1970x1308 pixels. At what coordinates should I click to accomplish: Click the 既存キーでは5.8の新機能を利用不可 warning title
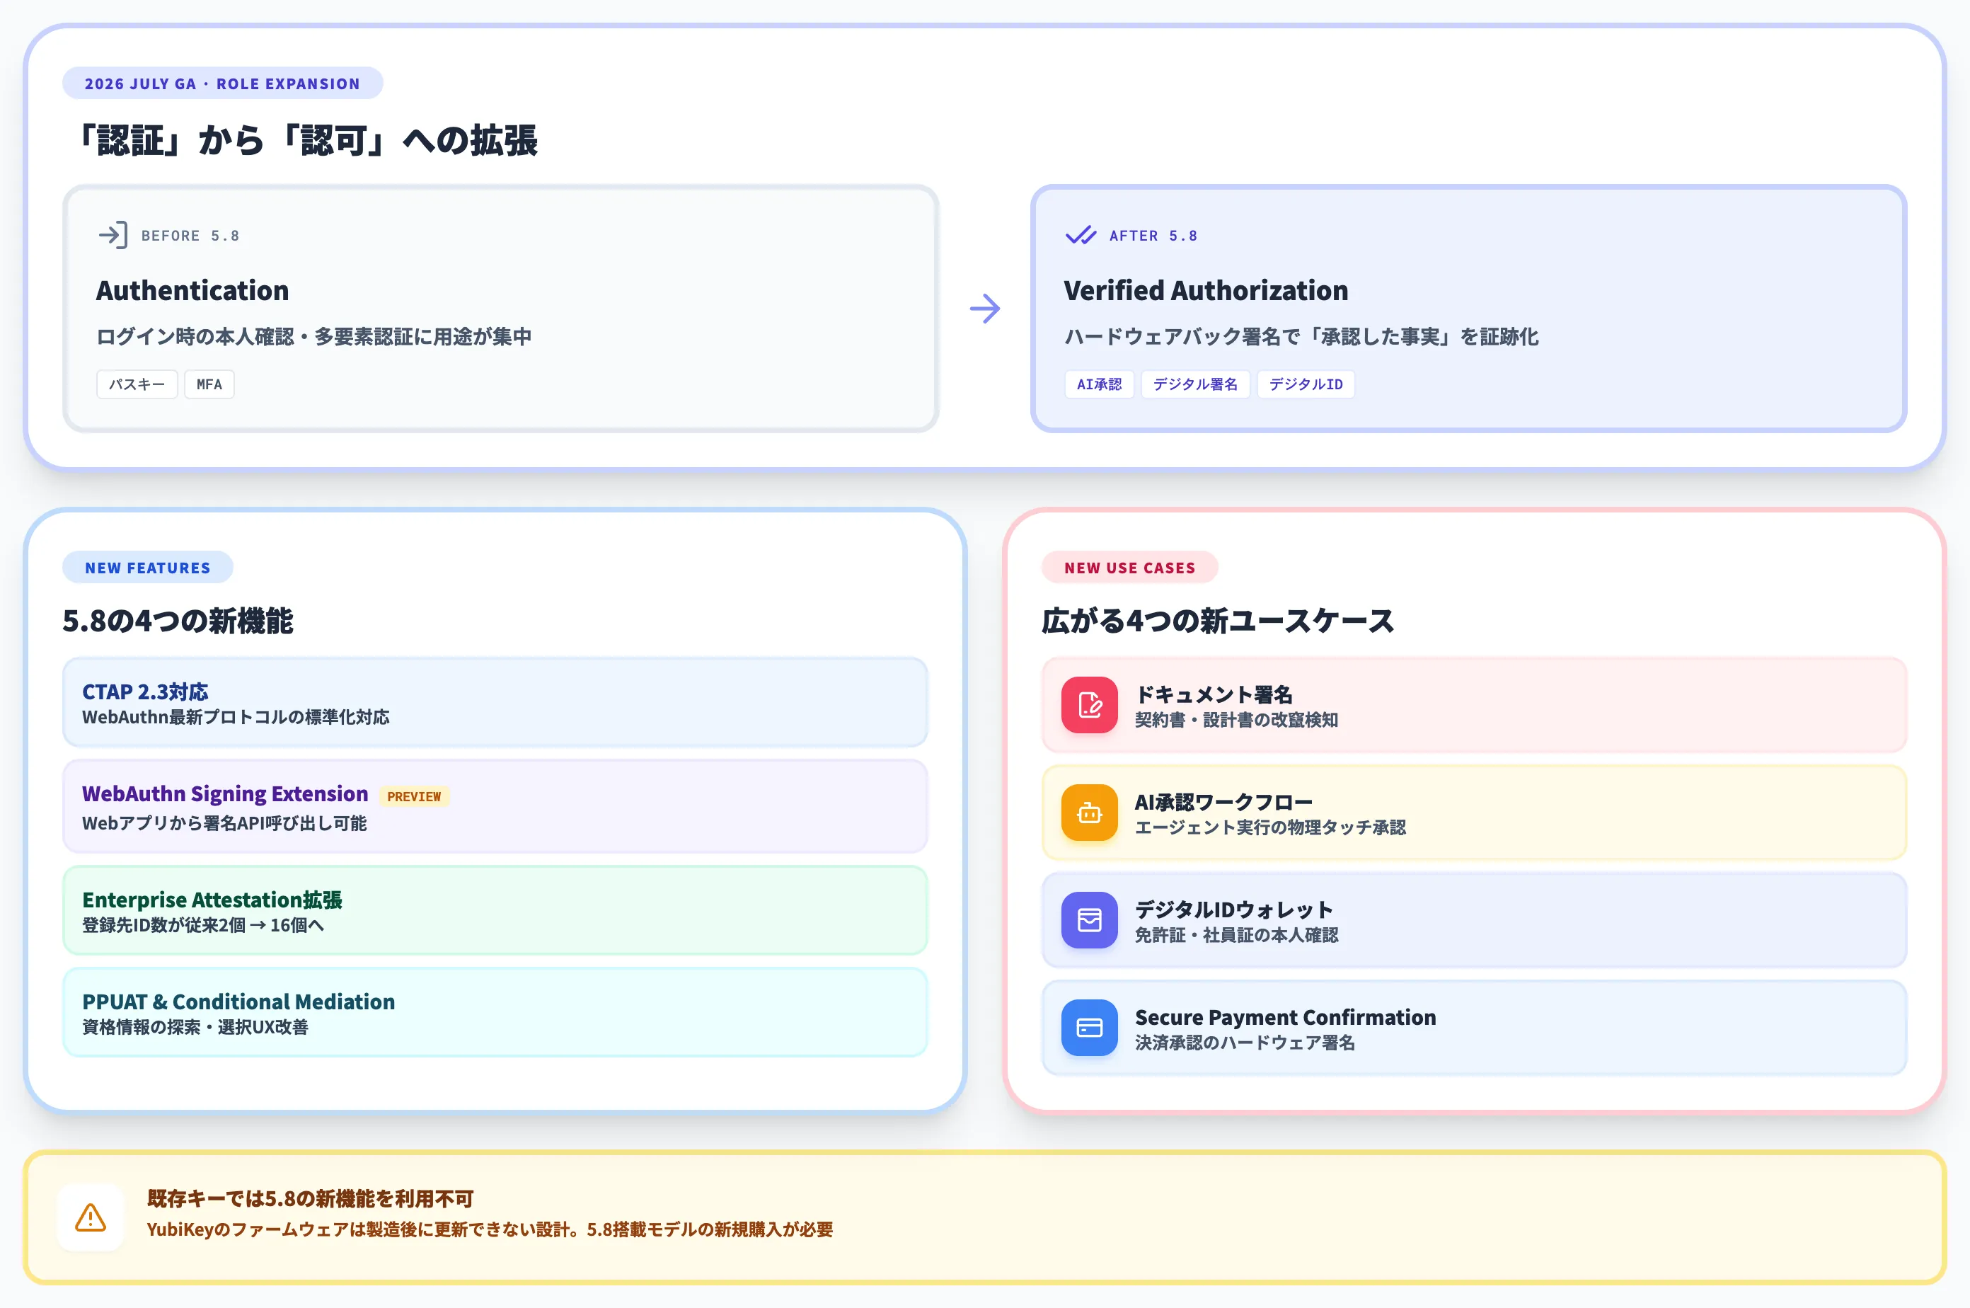[310, 1199]
